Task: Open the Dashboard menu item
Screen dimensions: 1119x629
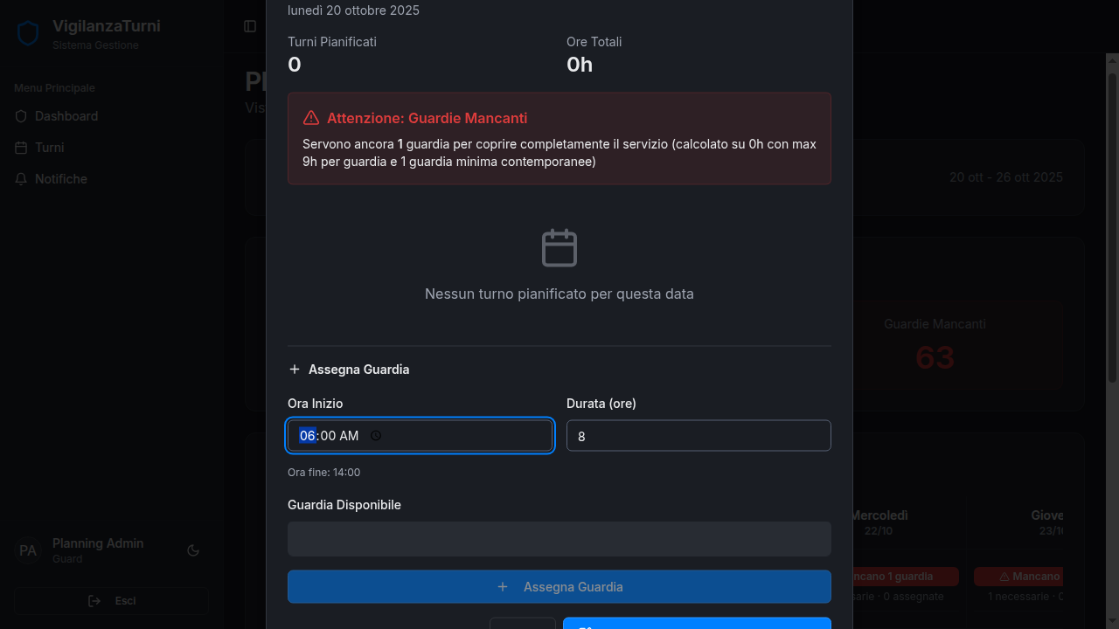Action: pyautogui.click(x=66, y=116)
